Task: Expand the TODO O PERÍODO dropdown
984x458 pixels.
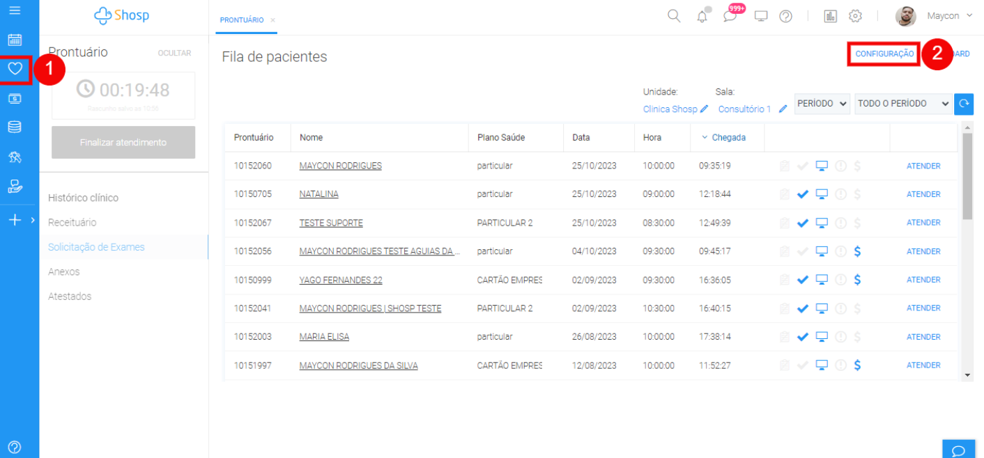Action: point(902,104)
